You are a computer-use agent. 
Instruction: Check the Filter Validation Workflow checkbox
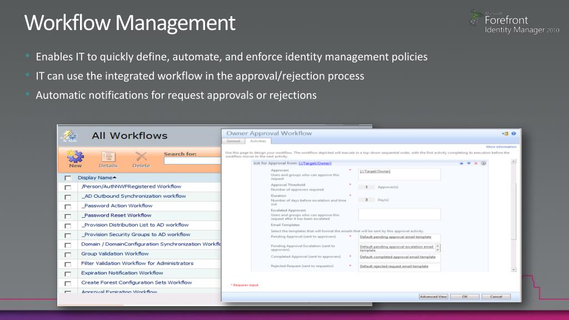(68, 264)
